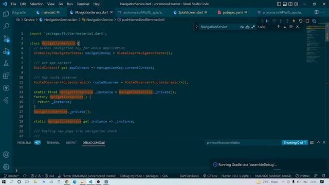Split the editor right
The image size is (329, 185).
(317, 12)
